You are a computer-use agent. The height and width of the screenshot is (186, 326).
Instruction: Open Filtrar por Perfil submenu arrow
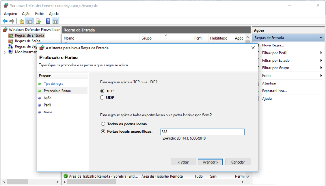pyautogui.click(x=321, y=53)
